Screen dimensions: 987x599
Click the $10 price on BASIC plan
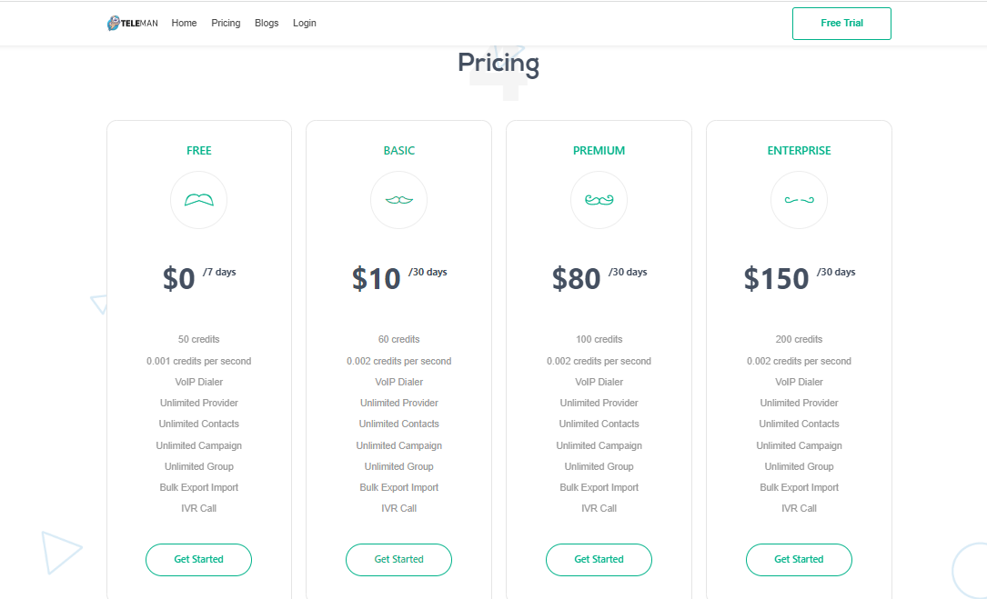377,278
